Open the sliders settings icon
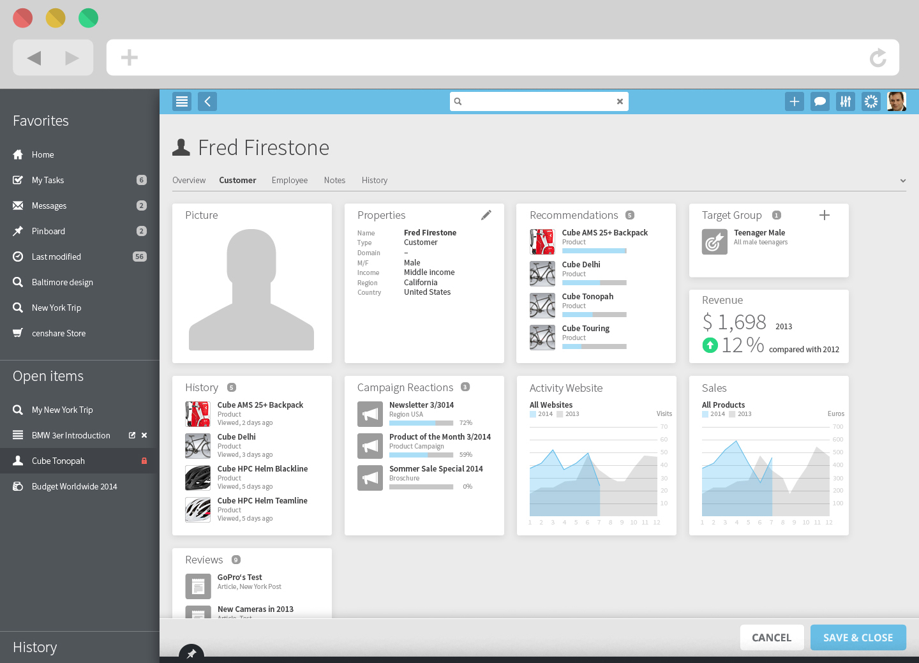This screenshot has height=663, width=919. pyautogui.click(x=846, y=101)
